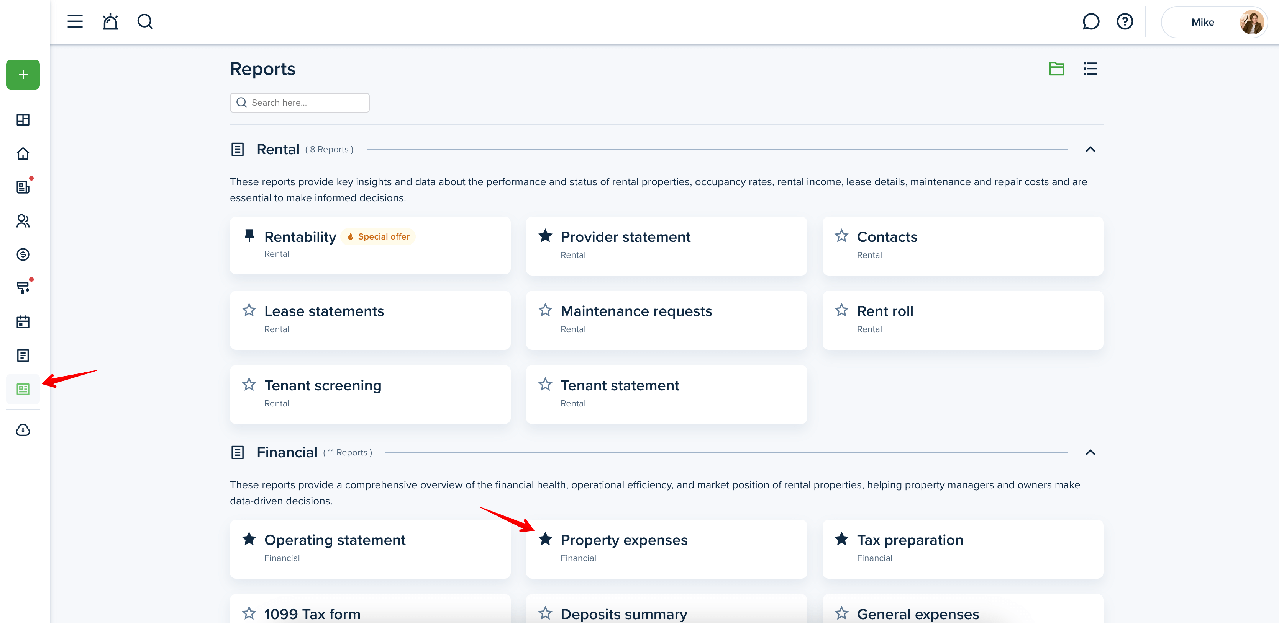Open the reports sidebar icon
The image size is (1279, 623).
coord(23,390)
